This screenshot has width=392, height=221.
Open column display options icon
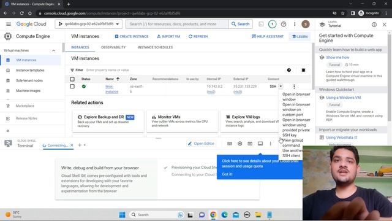click(303, 70)
